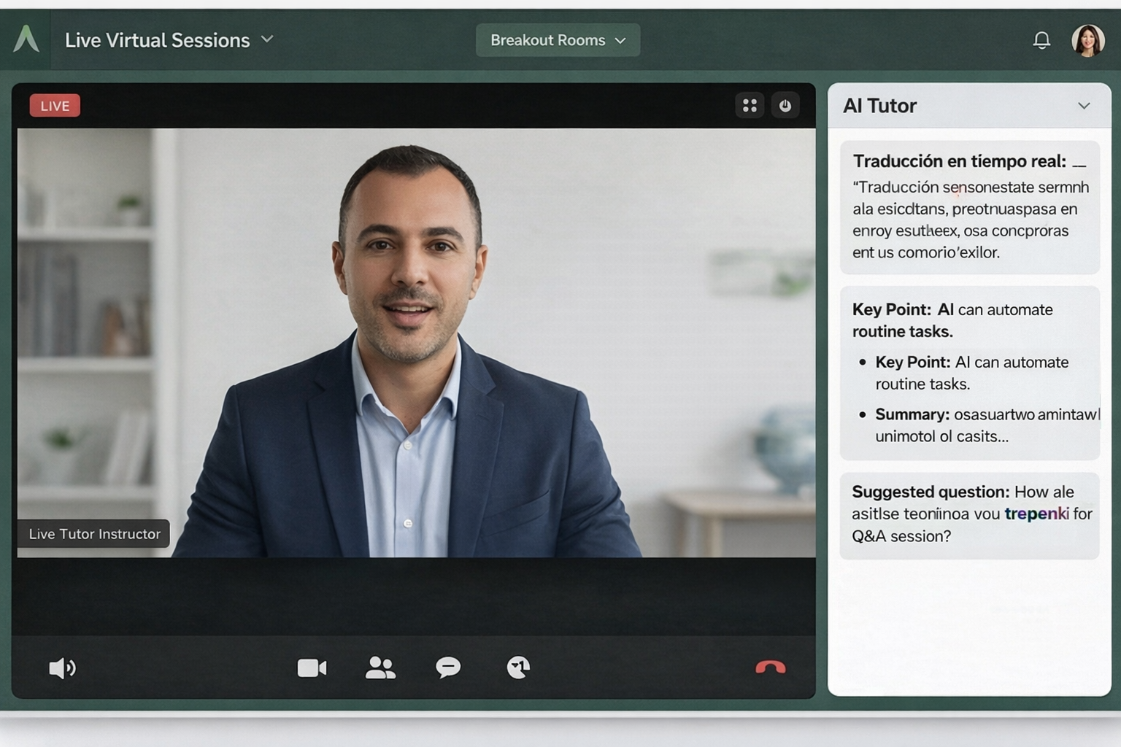Viewport: 1121px width, 747px height.
Task: Open the participants list
Action: coord(380,667)
